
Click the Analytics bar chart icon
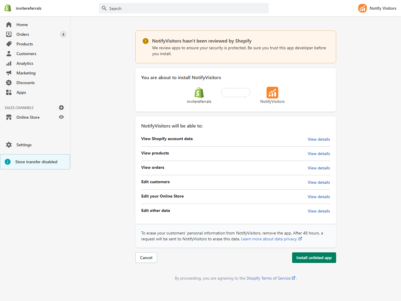click(9, 63)
